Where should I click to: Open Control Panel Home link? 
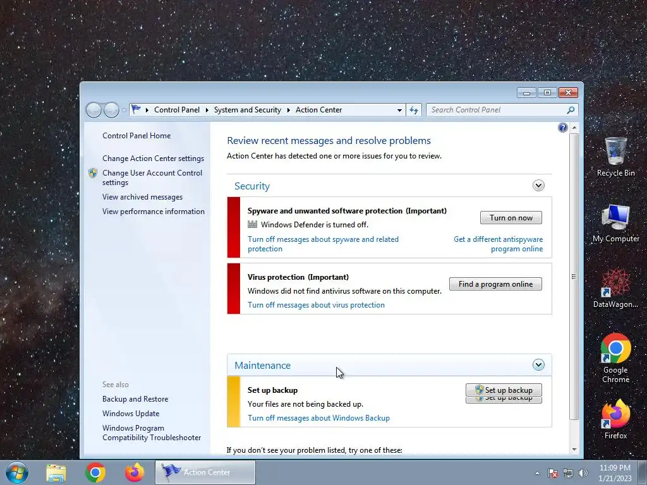click(136, 136)
